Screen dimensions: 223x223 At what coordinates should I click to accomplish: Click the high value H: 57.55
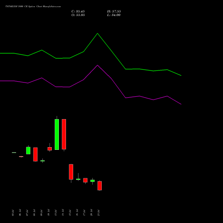pyautogui.click(x=114, y=12)
